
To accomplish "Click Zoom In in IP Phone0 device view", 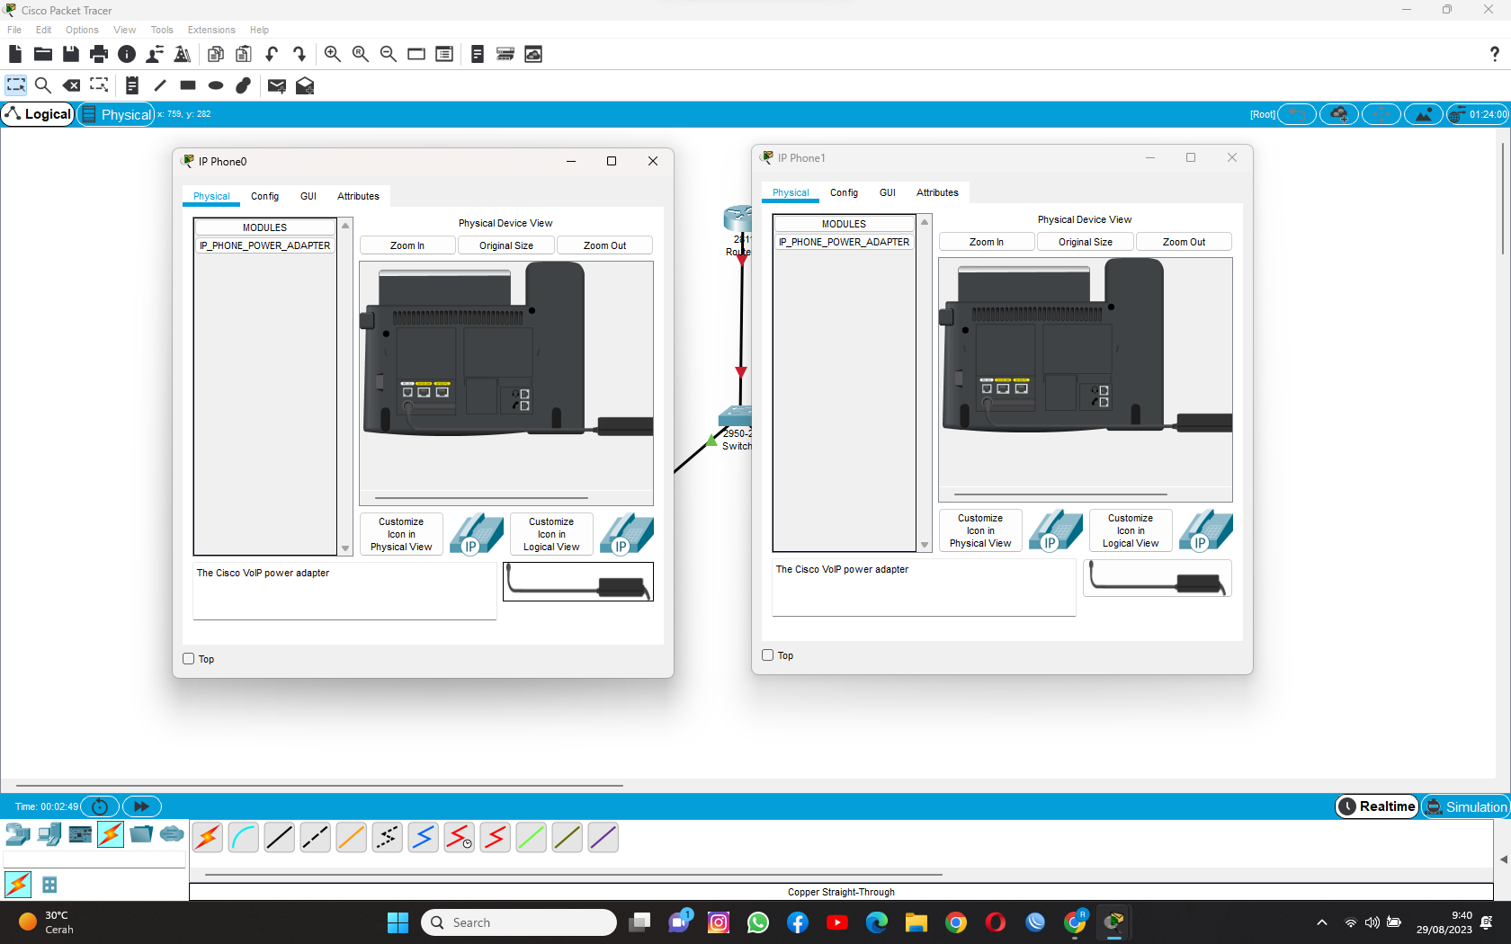I will click(x=407, y=245).
